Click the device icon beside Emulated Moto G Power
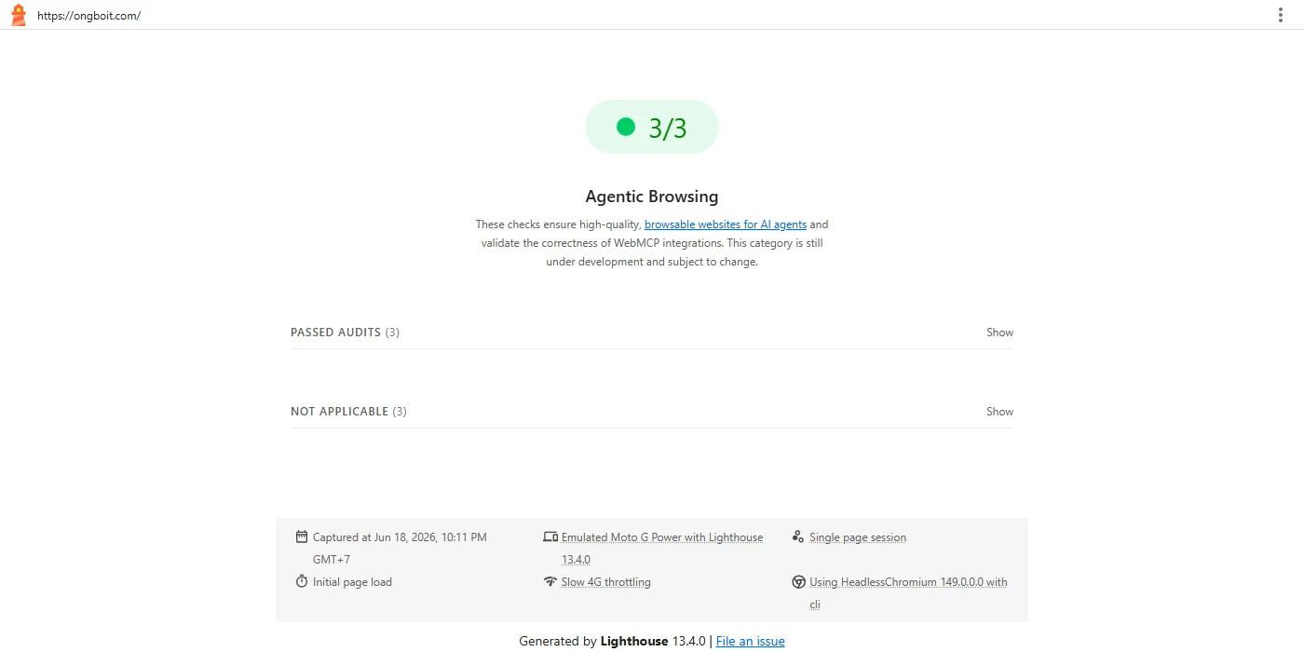The height and width of the screenshot is (652, 1304). tap(550, 537)
